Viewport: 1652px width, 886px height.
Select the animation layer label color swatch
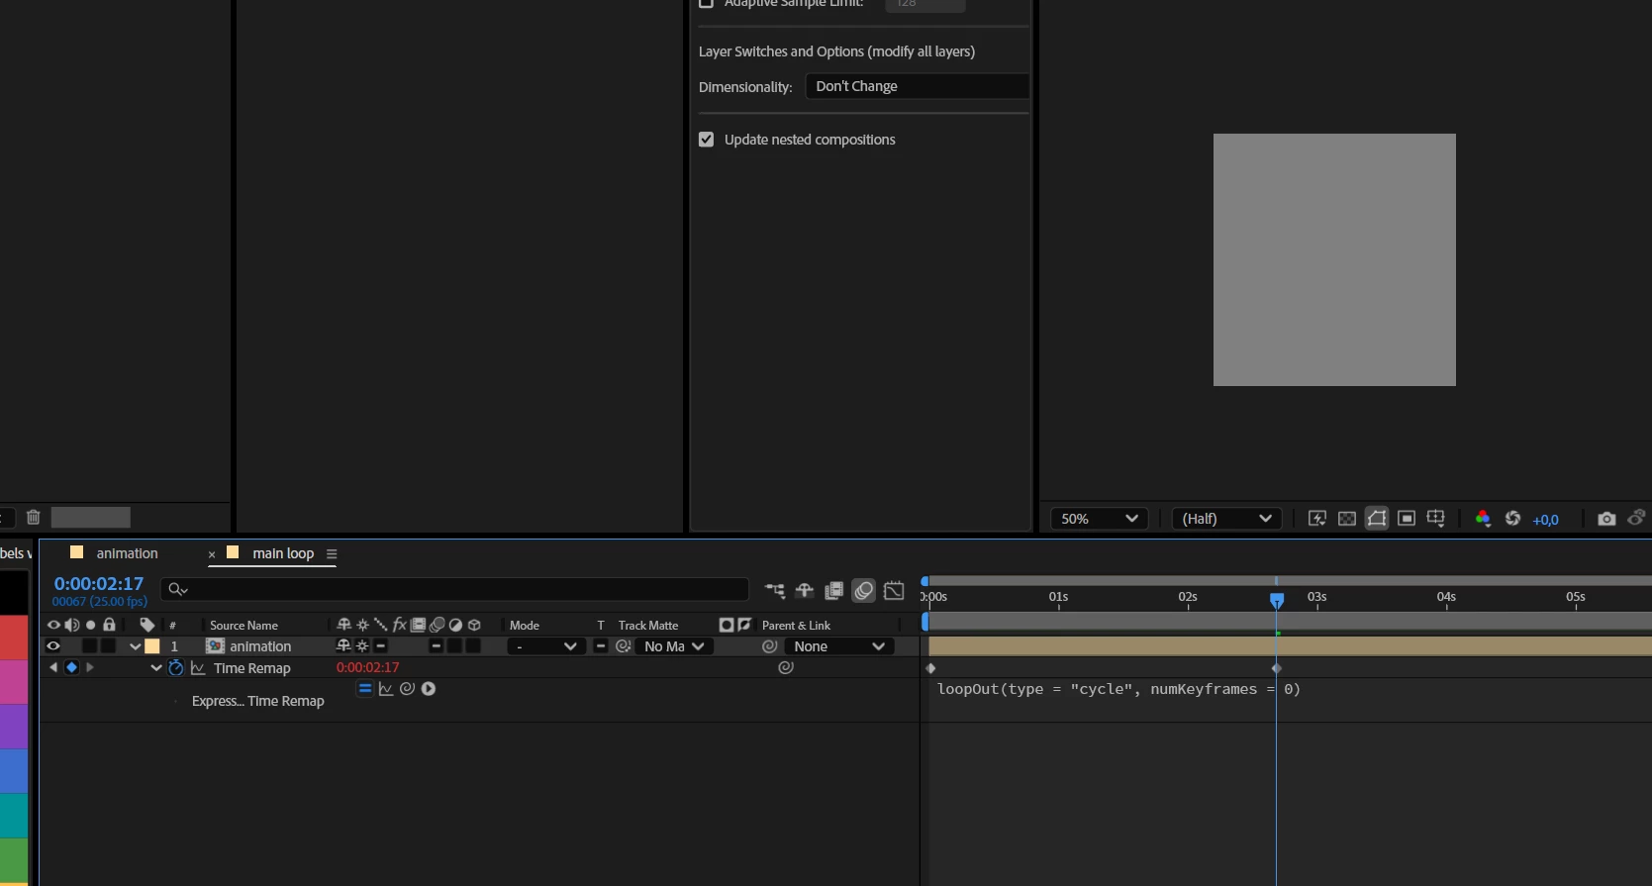click(152, 646)
